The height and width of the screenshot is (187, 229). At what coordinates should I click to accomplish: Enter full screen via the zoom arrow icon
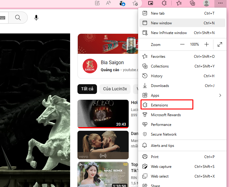(x=220, y=44)
